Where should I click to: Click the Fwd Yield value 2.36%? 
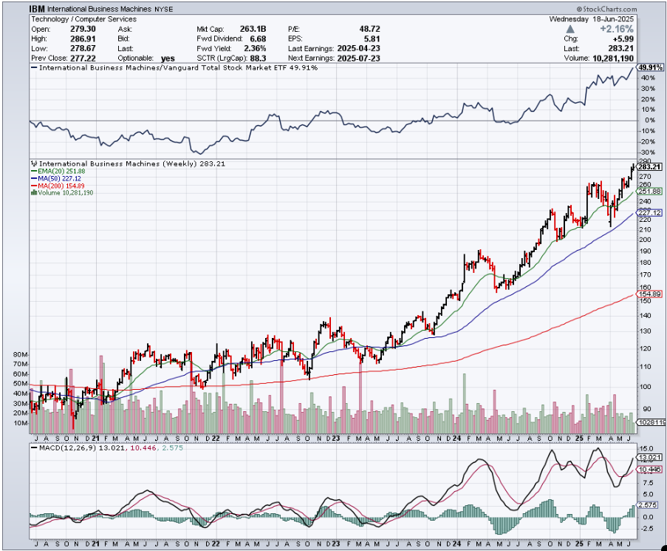coord(255,49)
